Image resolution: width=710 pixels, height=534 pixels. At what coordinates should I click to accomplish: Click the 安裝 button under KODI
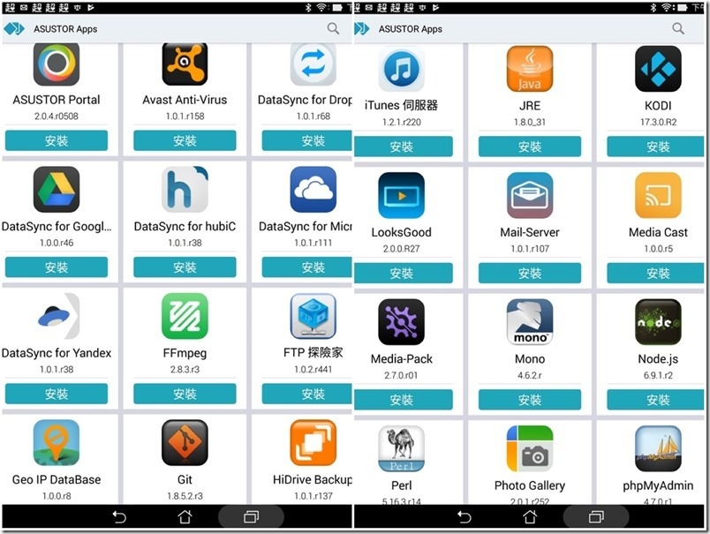pos(655,147)
